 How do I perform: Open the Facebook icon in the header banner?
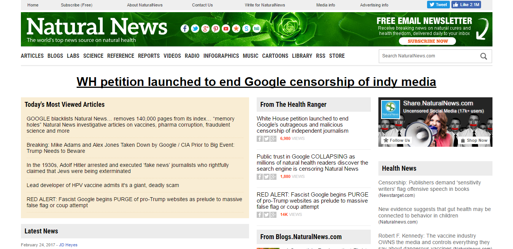(x=185, y=29)
